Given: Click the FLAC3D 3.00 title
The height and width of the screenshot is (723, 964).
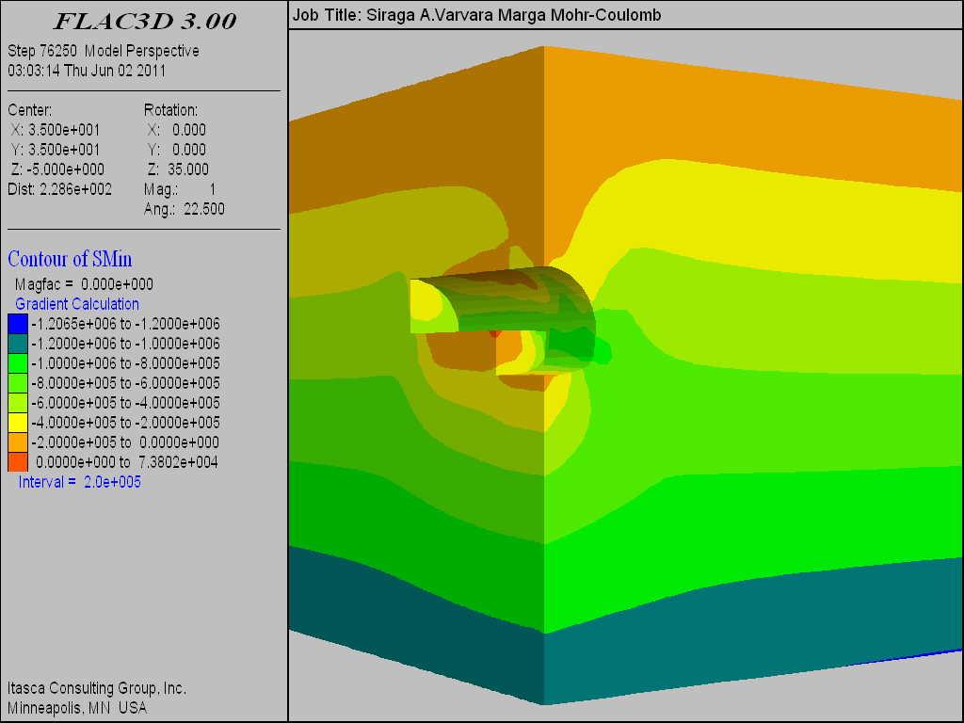Looking at the screenshot, I should (145, 22).
